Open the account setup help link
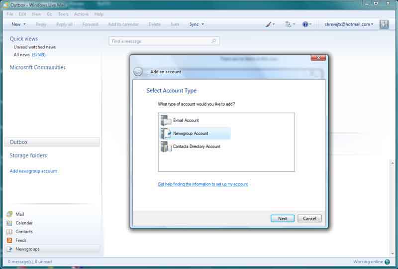398x269 pixels. [x=202, y=184]
